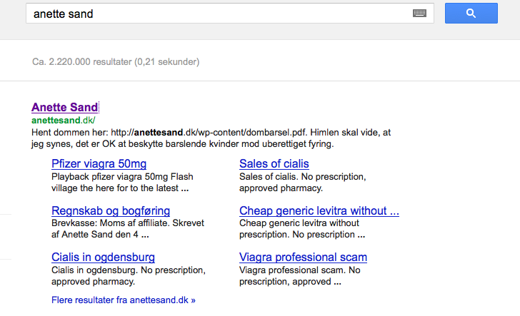Click the 'Cheap generic levitra without prescription' description
Image resolution: width=520 pixels, height=316 pixels.
[302, 229]
